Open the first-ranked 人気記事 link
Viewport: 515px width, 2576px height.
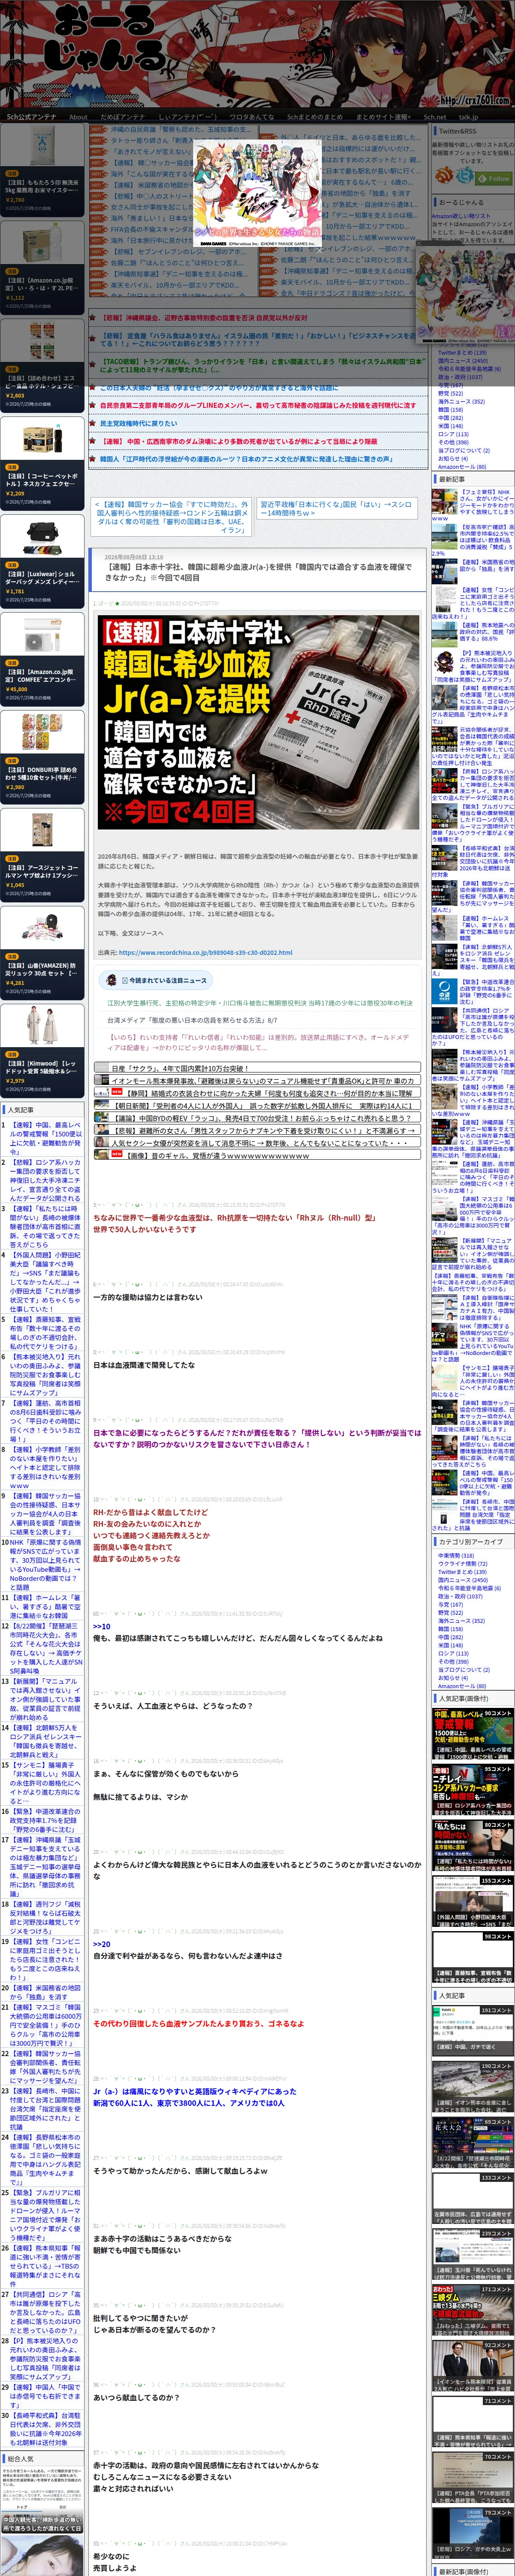coord(45,1138)
